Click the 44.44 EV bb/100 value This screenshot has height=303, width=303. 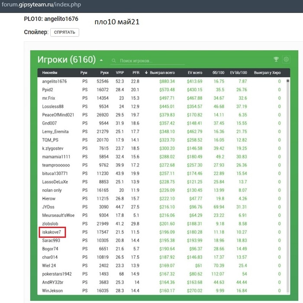coord(242,282)
